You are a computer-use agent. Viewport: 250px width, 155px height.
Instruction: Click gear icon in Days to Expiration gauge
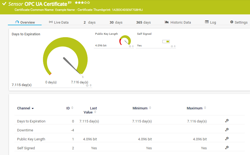point(87,85)
